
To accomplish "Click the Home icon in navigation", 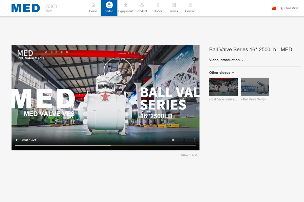I will [93, 5].
